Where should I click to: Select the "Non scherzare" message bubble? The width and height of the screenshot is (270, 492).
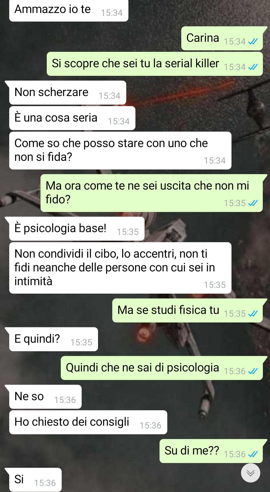click(x=68, y=93)
